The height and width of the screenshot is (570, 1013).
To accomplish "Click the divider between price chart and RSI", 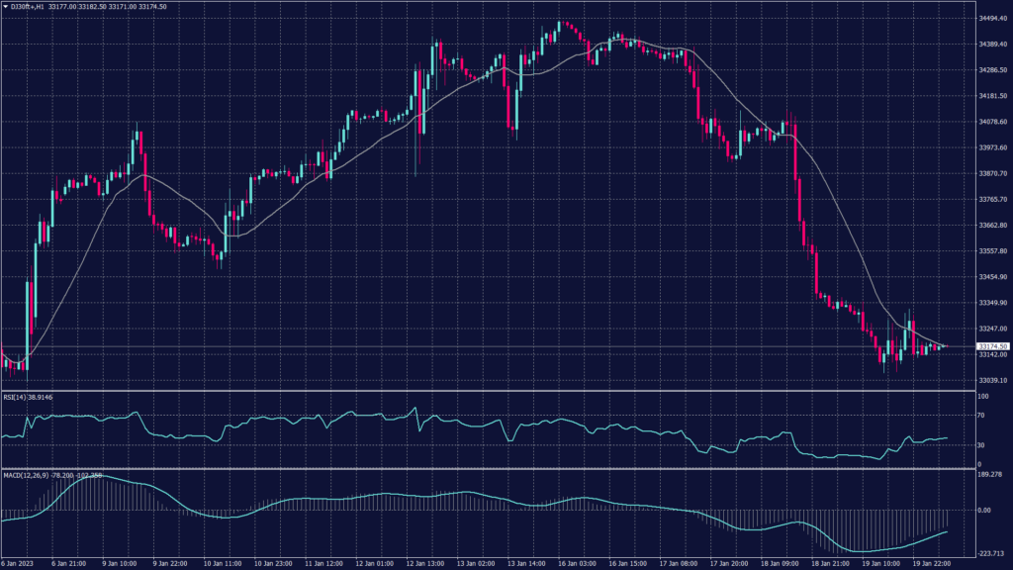I will [475, 391].
